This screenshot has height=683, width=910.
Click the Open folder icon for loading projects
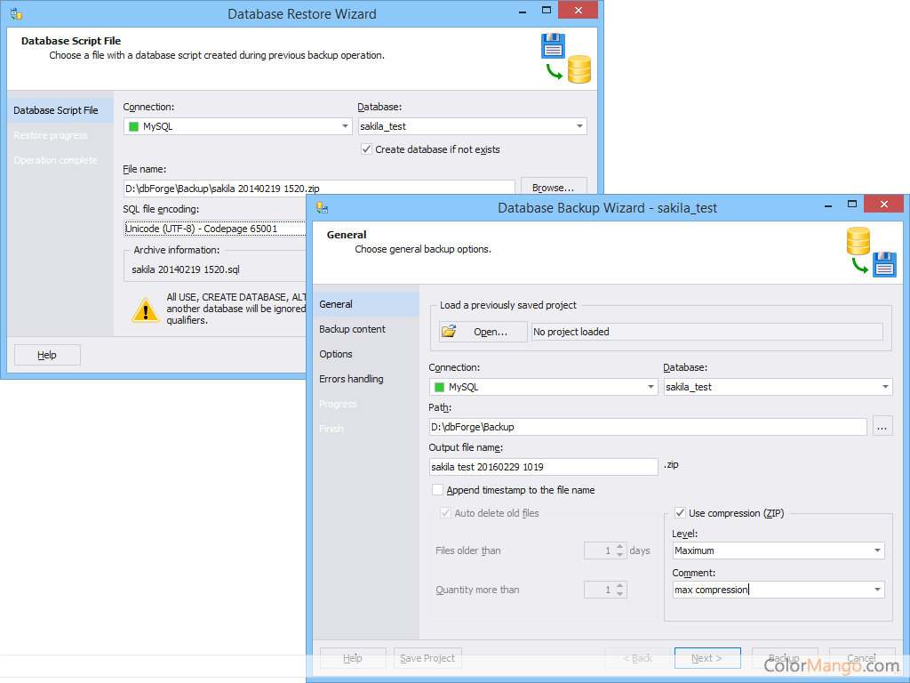(x=449, y=330)
